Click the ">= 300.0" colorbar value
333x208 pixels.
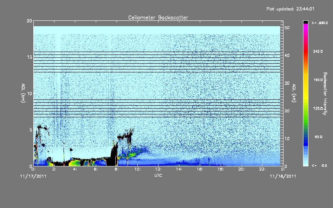pos(320,23)
